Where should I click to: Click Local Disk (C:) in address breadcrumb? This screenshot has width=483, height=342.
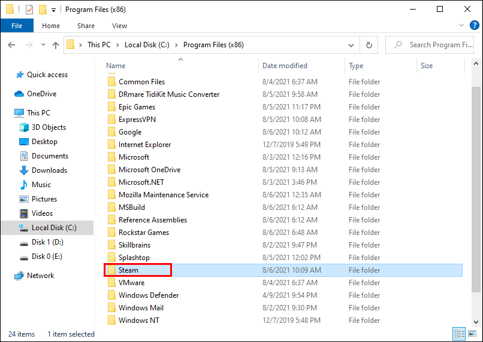pyautogui.click(x=147, y=45)
